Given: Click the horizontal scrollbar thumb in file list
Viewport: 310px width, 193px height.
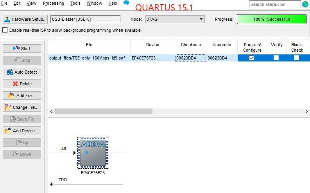Looking at the screenshot, I should click(x=104, y=111).
